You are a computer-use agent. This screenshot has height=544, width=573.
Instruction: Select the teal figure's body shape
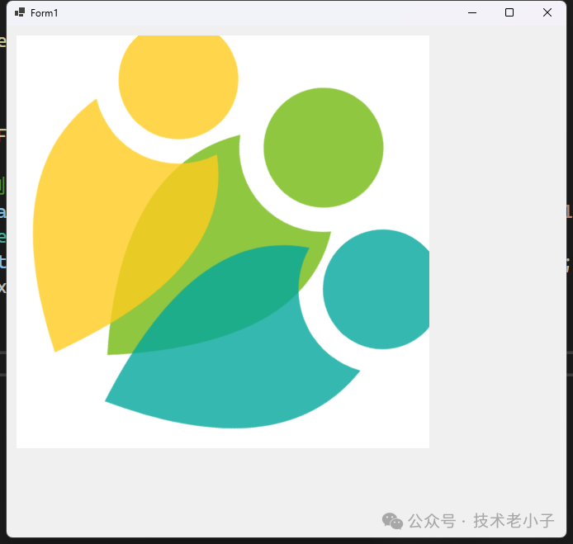tap(239, 388)
